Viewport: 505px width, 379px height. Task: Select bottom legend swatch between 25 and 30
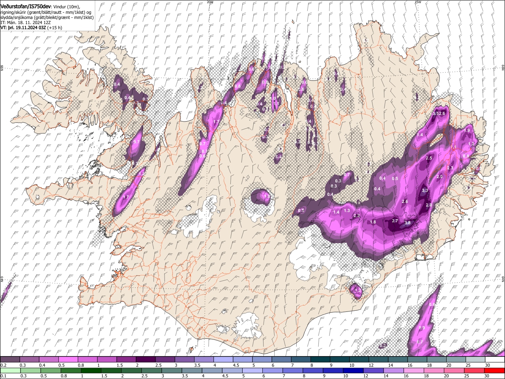click(474, 370)
